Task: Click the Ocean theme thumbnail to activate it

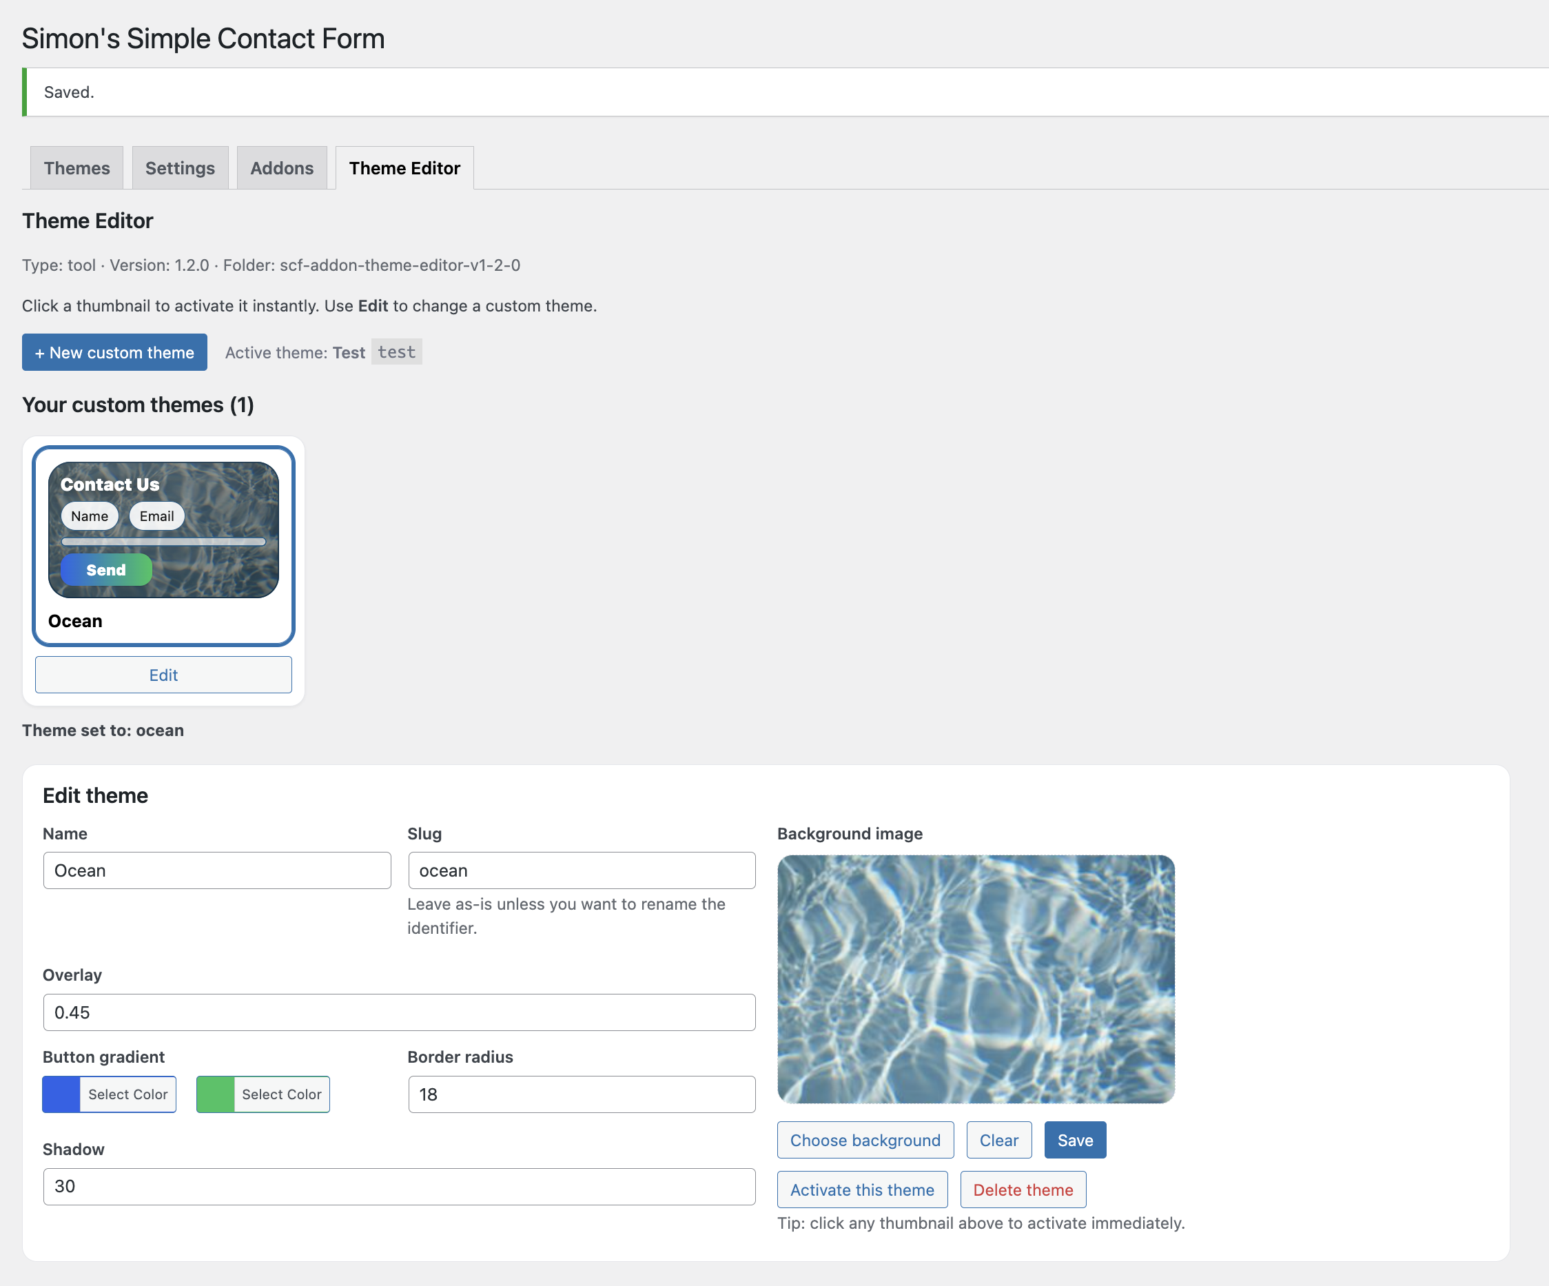Action: point(163,531)
